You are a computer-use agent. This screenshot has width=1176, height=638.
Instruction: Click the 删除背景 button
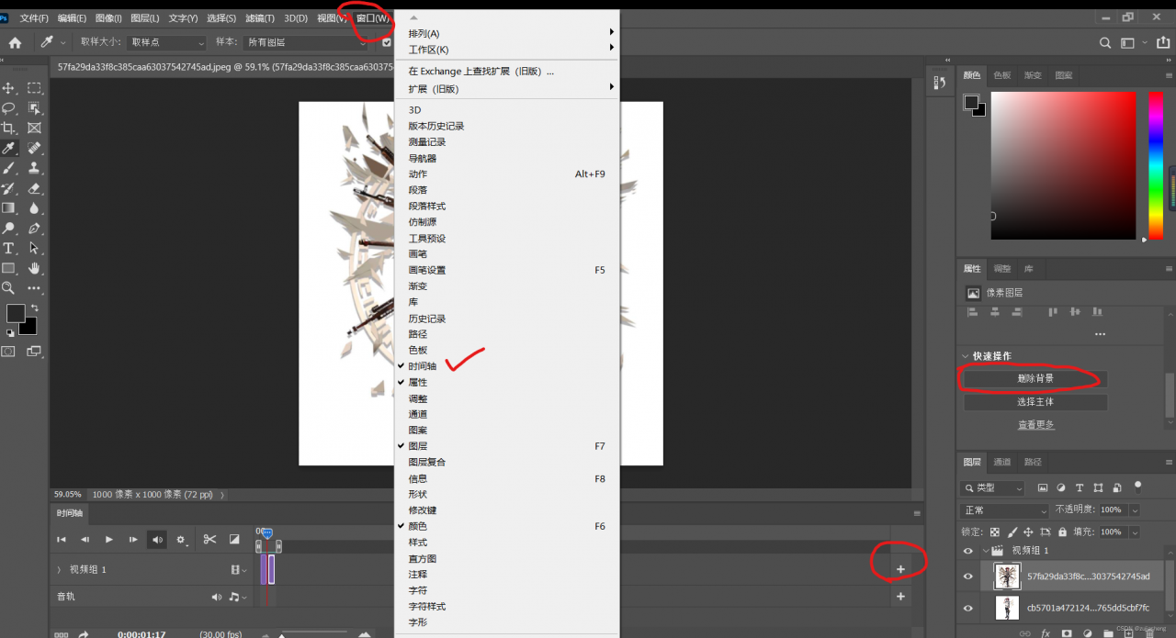(1035, 378)
